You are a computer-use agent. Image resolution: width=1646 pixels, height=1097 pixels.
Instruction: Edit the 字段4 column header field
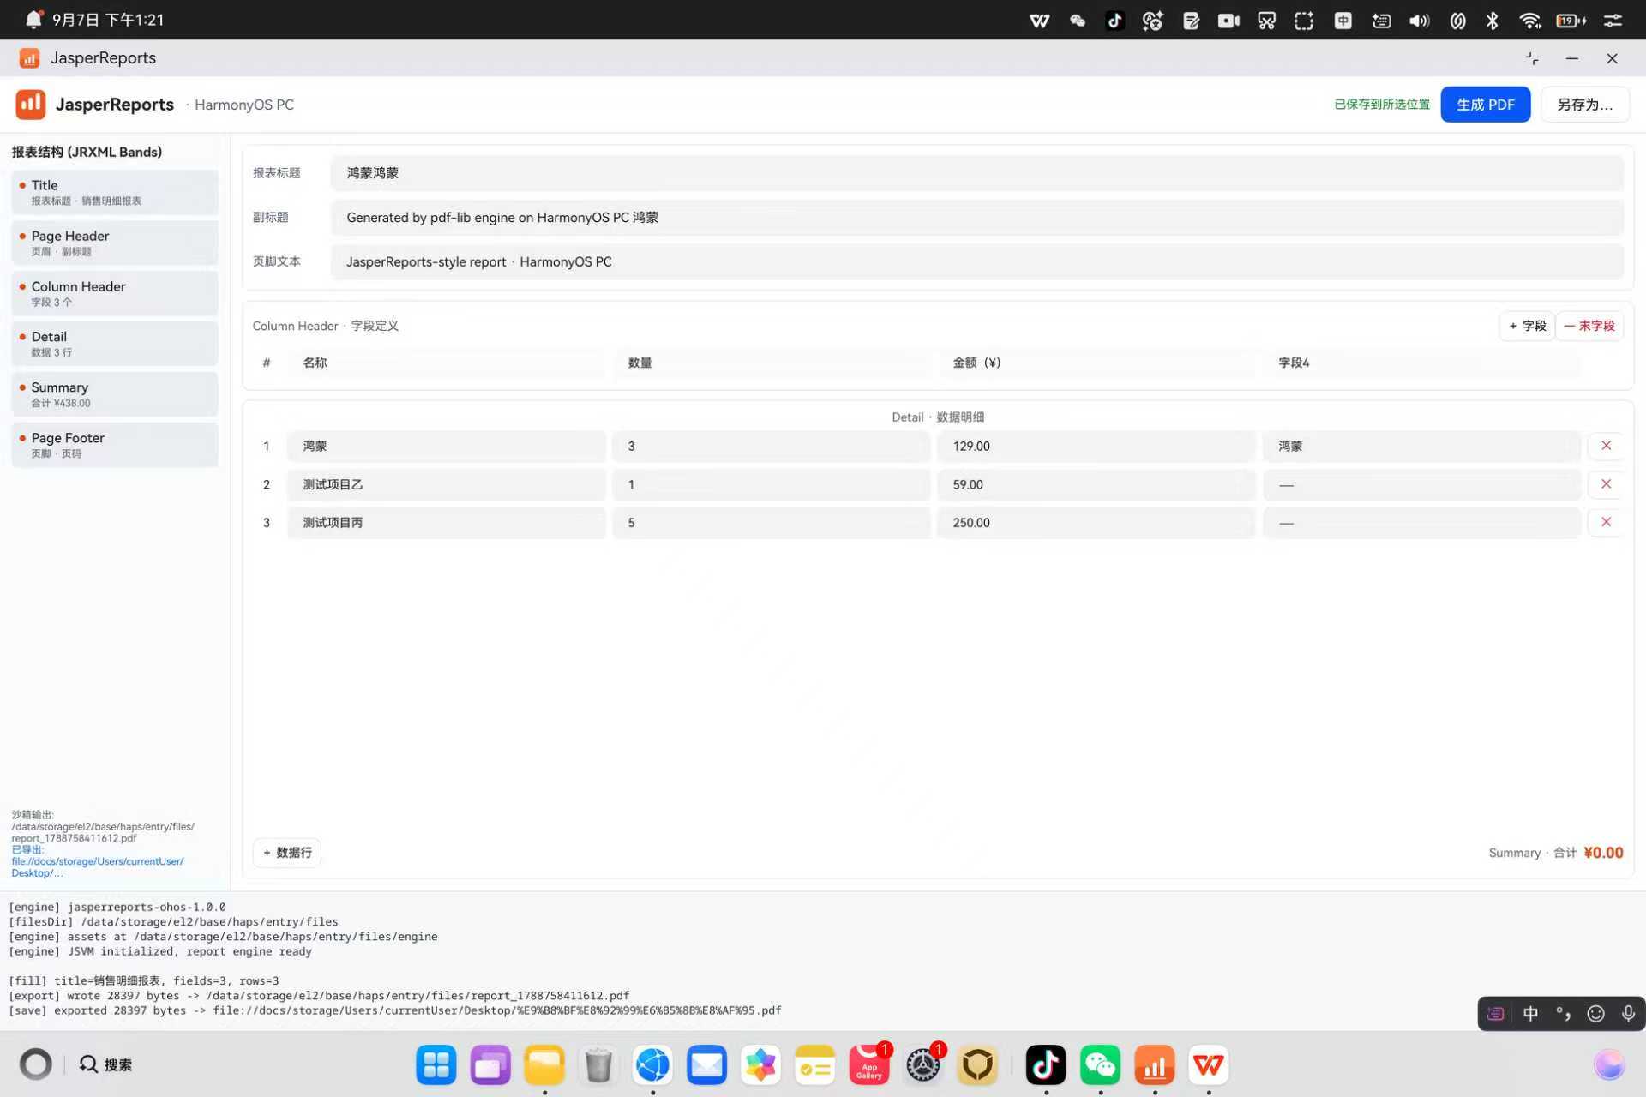(1421, 363)
